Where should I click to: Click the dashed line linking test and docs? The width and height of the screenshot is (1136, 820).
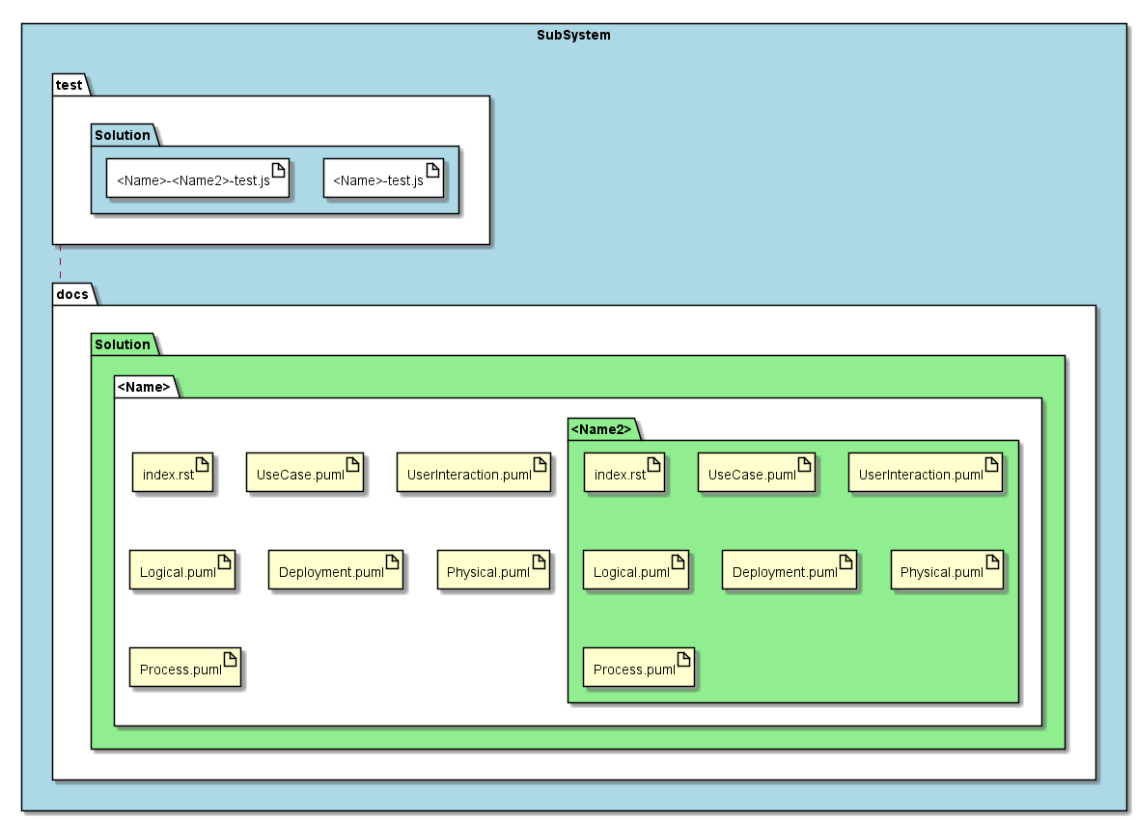click(x=60, y=263)
